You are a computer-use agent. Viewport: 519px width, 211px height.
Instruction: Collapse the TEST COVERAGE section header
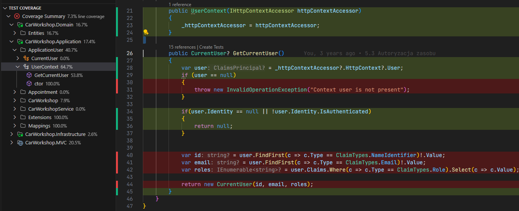click(5, 8)
